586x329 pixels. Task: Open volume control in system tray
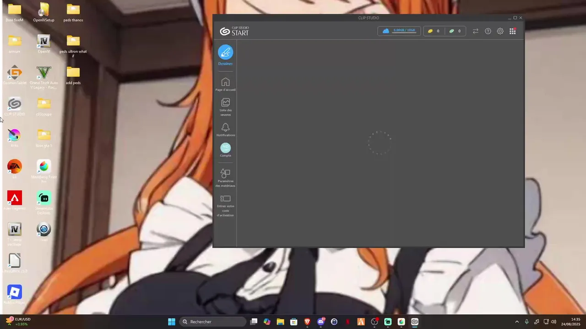tap(554, 322)
